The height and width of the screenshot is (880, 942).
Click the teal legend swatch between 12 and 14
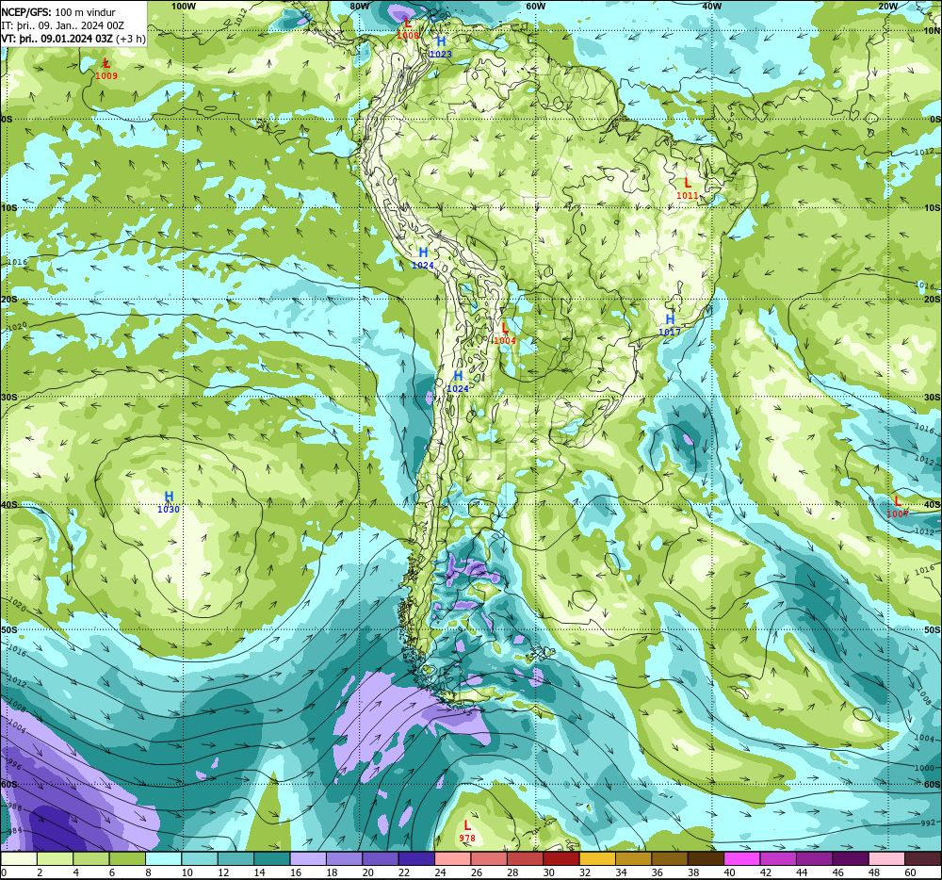[x=236, y=858]
